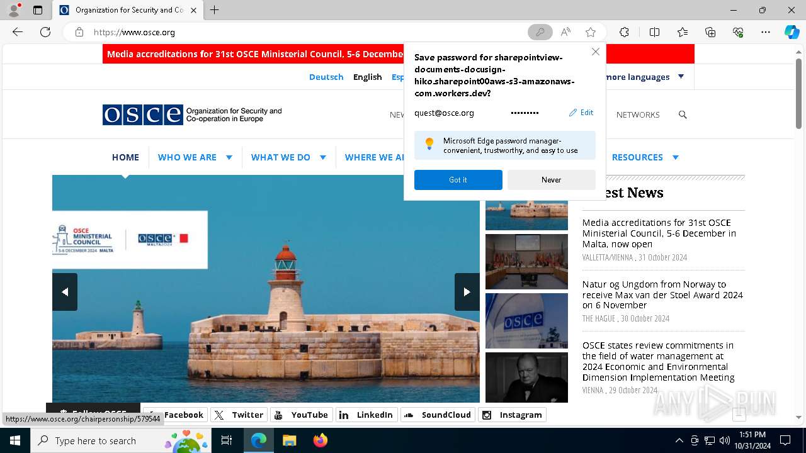View site information lock icon
806x453 pixels.
79,32
